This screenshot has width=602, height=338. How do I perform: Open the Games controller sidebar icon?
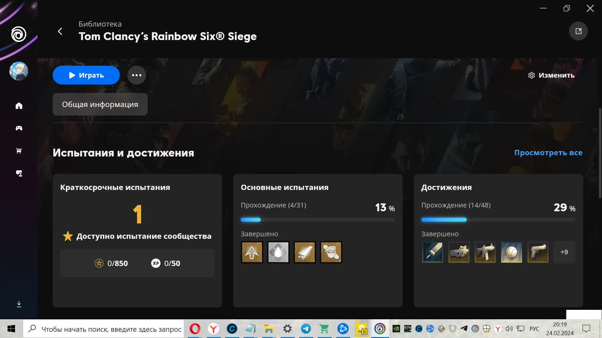(19, 128)
